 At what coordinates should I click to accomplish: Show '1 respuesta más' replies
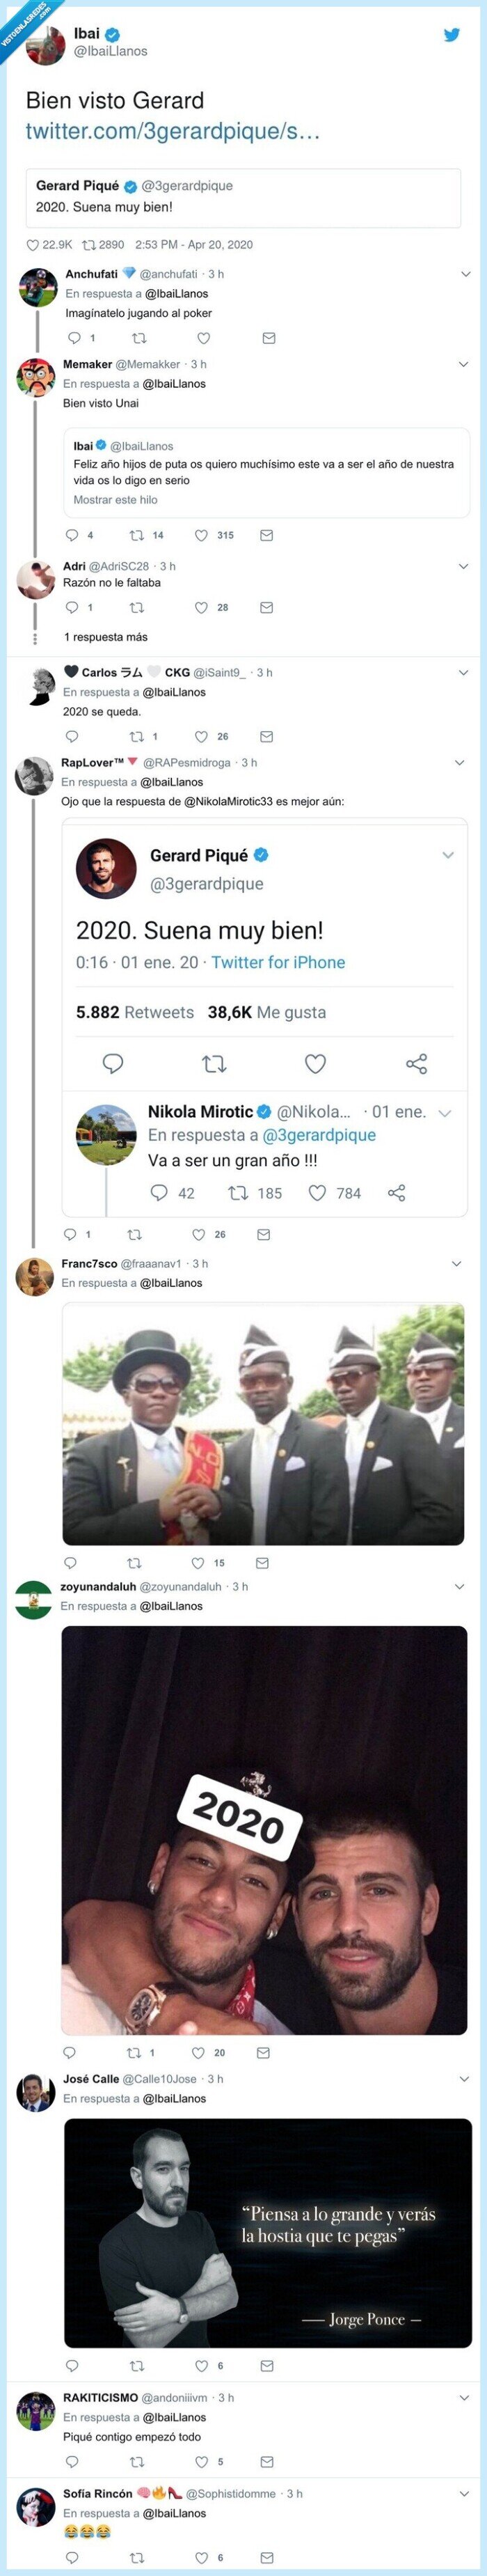105,637
